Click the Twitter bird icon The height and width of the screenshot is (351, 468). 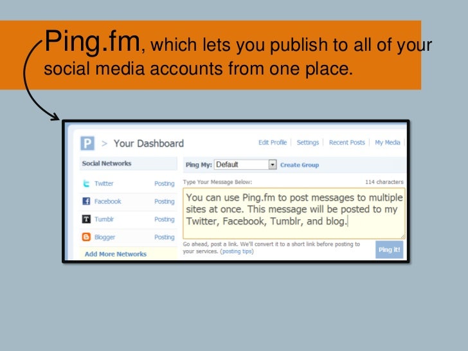(86, 183)
